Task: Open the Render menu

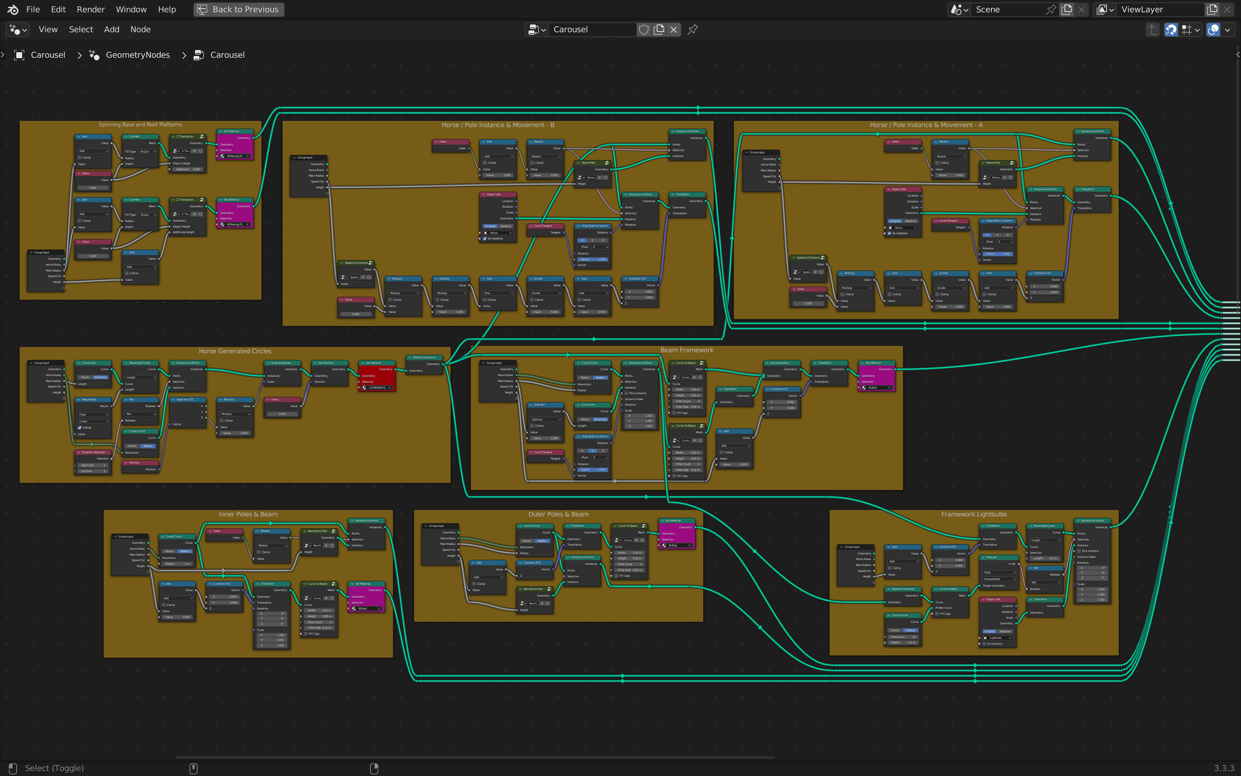Action: tap(90, 9)
